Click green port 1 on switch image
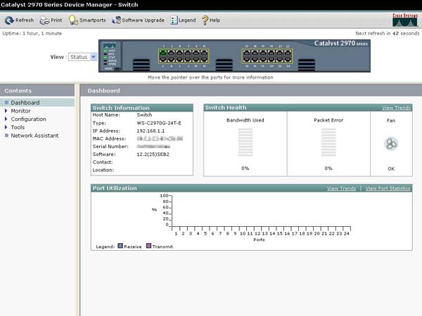This screenshot has width=422, height=316. tap(163, 53)
